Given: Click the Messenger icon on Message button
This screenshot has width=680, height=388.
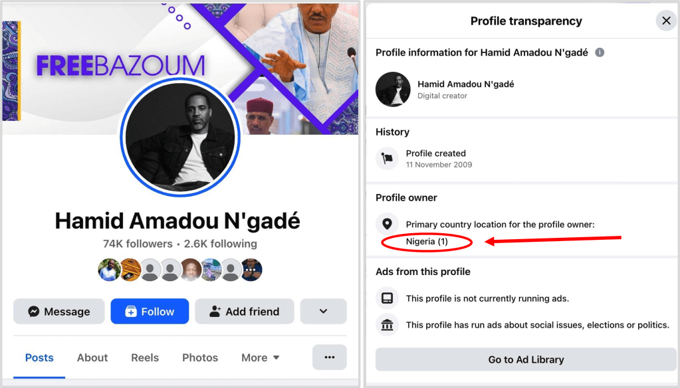Looking at the screenshot, I should (x=33, y=312).
